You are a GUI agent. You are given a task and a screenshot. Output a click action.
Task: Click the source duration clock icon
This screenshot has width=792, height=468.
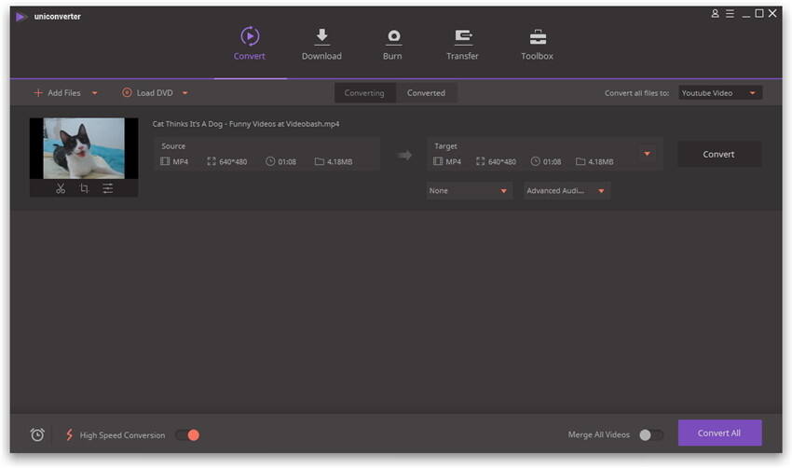pyautogui.click(x=270, y=161)
